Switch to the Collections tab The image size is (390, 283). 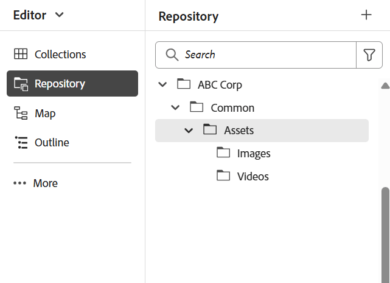pyautogui.click(x=60, y=54)
